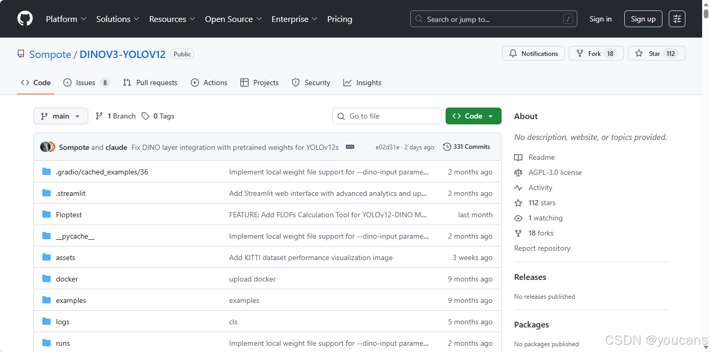Open the .gradio/cached_examples/36 folder
The image size is (710, 352).
(x=102, y=172)
